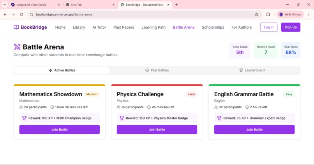
Task: Click the lightning bolt icon in Active Battles
Action: (x=51, y=70)
